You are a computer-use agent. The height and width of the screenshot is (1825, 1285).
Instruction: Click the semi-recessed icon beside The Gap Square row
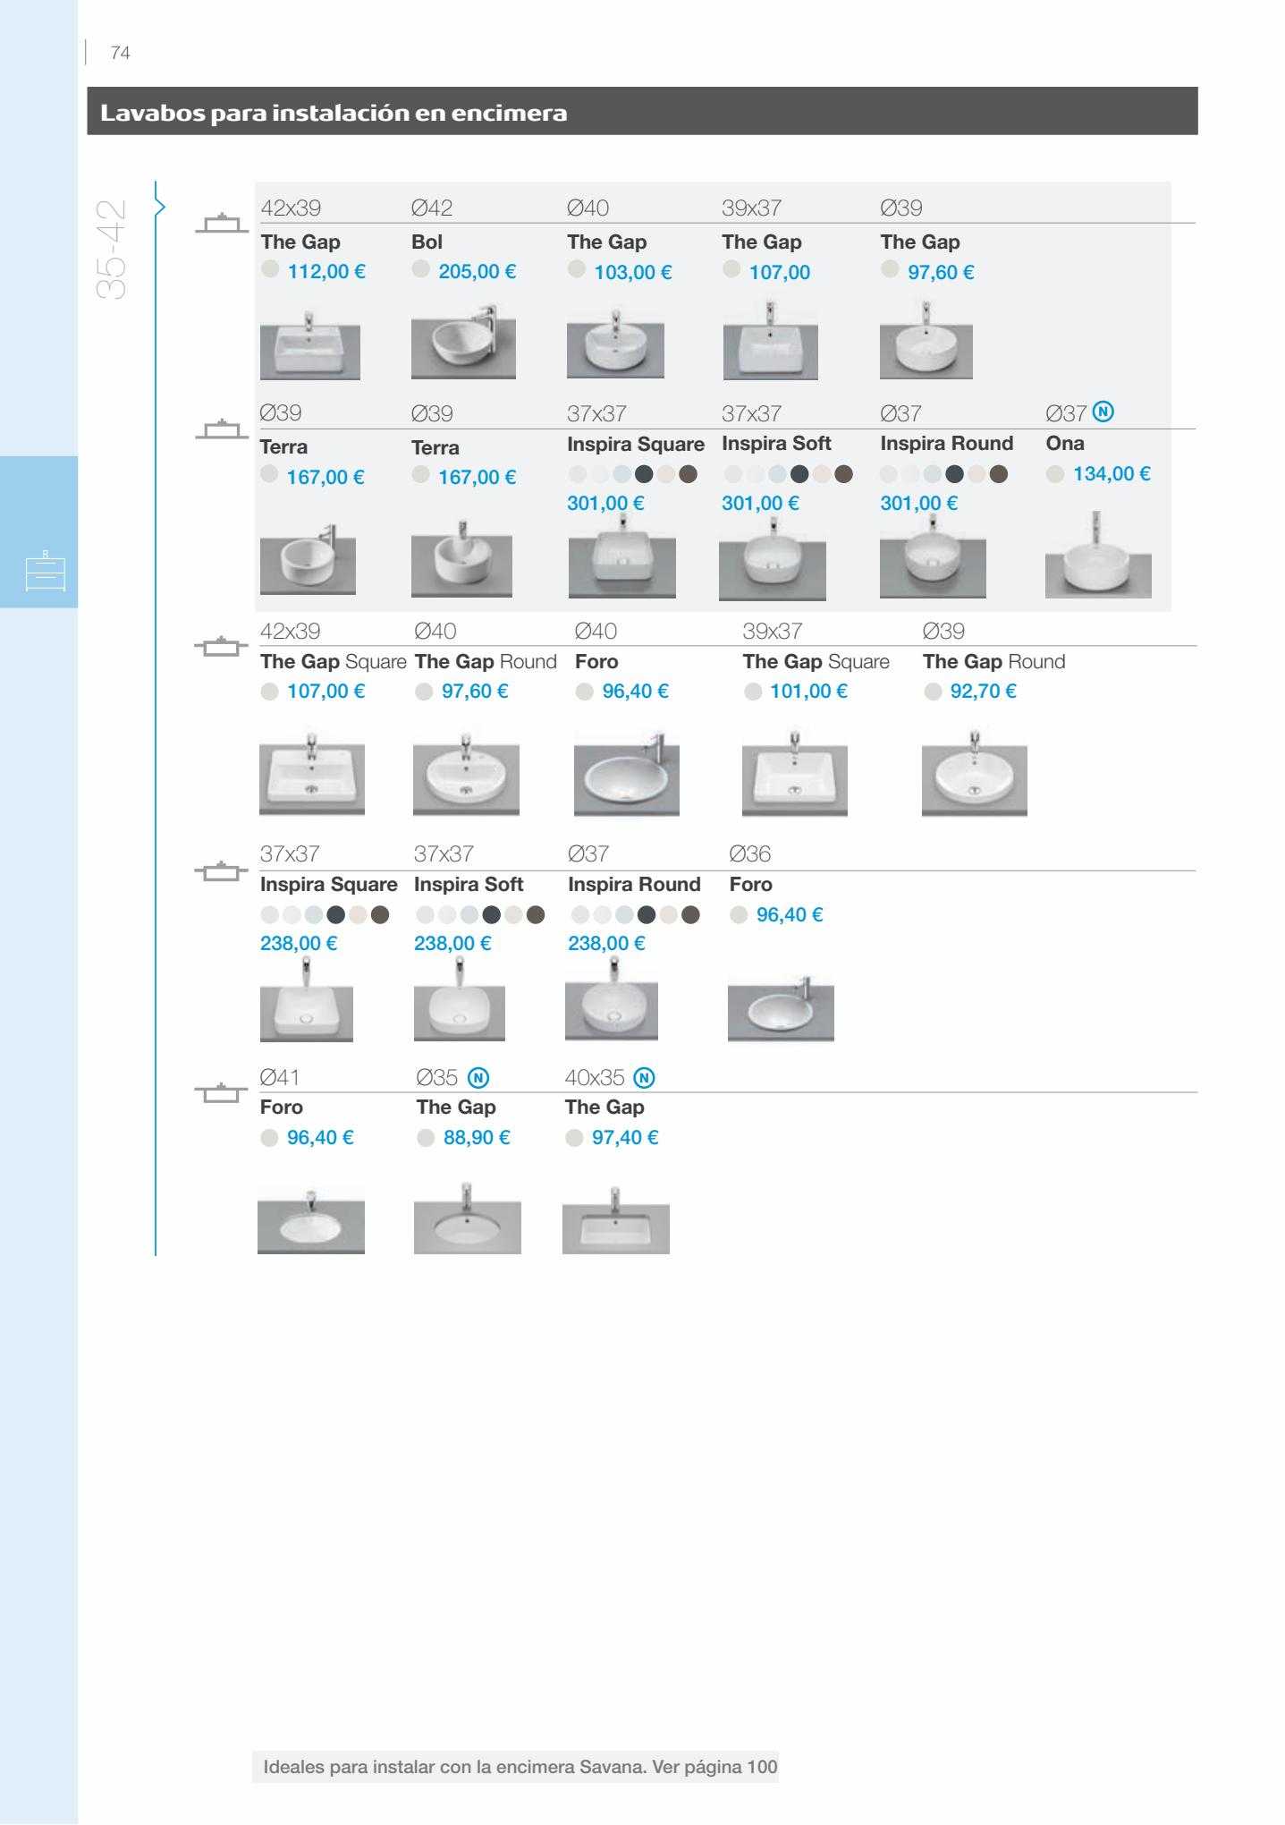(221, 646)
